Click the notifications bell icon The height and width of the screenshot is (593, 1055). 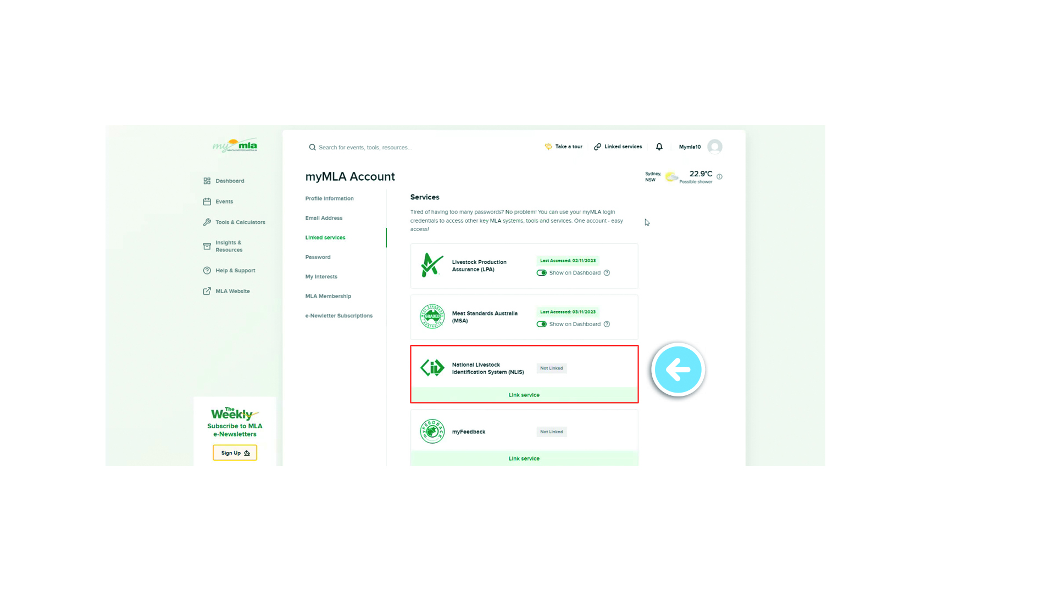659,147
